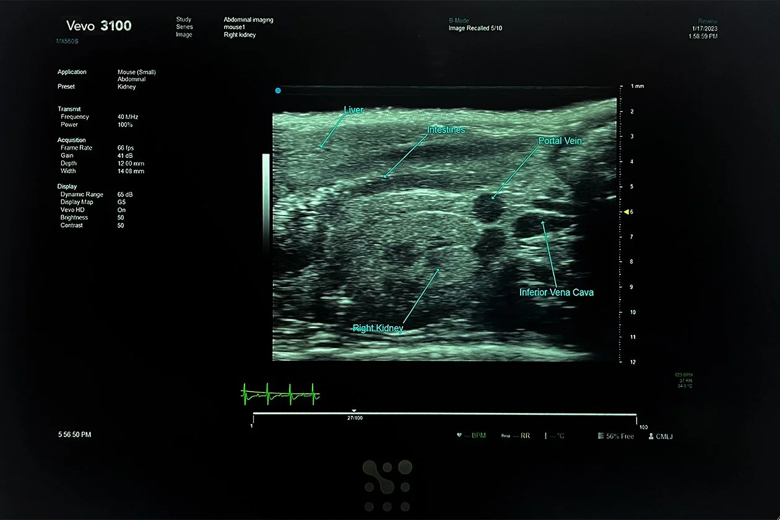Click the thermometer icon in the status bar

[x=545, y=436]
